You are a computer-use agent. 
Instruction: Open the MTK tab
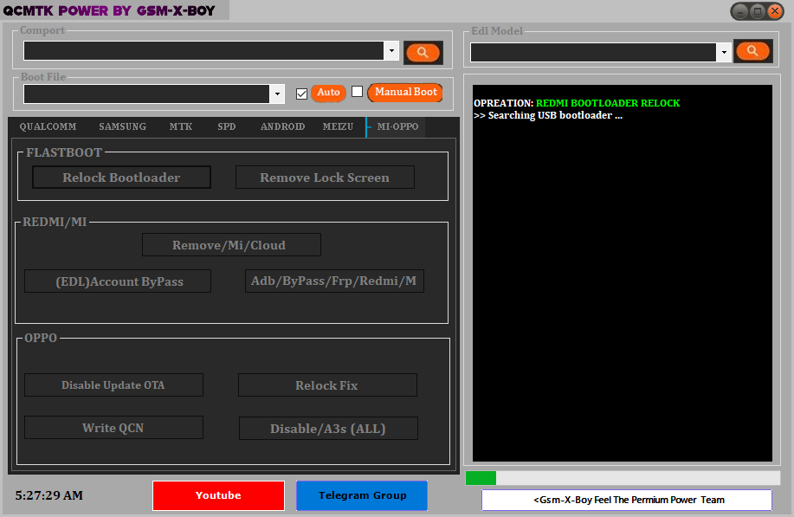pyautogui.click(x=180, y=126)
